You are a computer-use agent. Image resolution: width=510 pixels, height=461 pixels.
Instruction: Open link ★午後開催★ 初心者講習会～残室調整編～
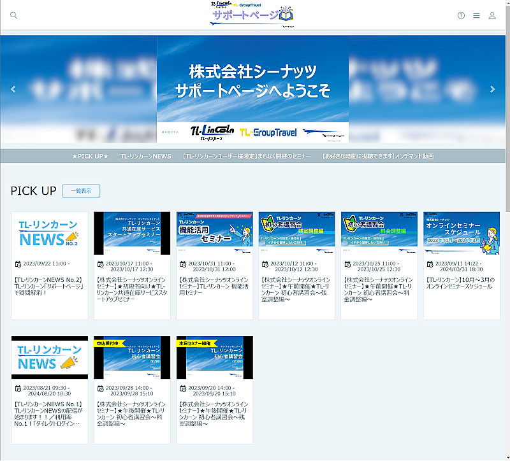pyautogui.click(x=214, y=414)
